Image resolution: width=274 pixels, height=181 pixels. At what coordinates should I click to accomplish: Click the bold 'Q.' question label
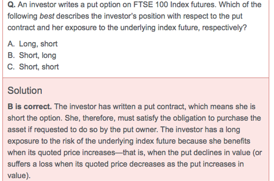click(11, 5)
